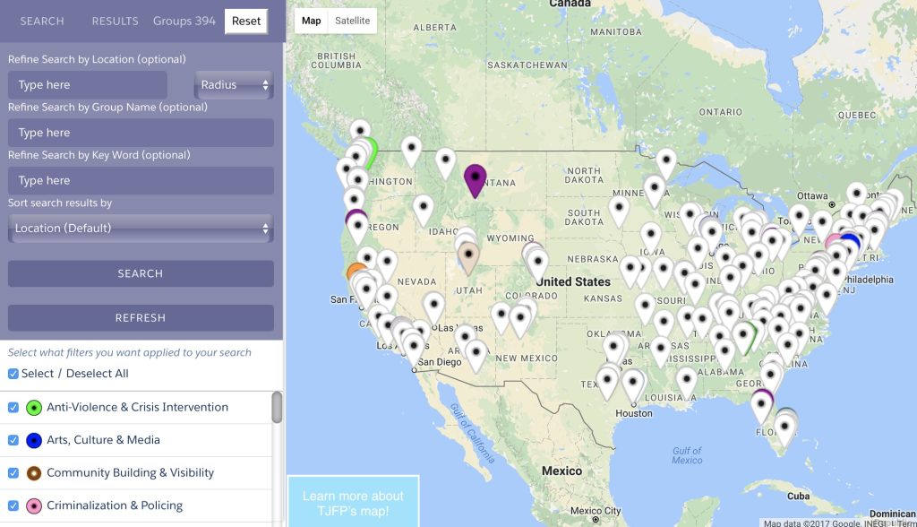The image size is (917, 527).
Task: Click the REFRESH button
Action: coord(141,318)
